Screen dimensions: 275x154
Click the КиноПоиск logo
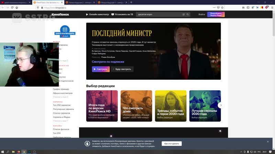(x=60, y=14)
